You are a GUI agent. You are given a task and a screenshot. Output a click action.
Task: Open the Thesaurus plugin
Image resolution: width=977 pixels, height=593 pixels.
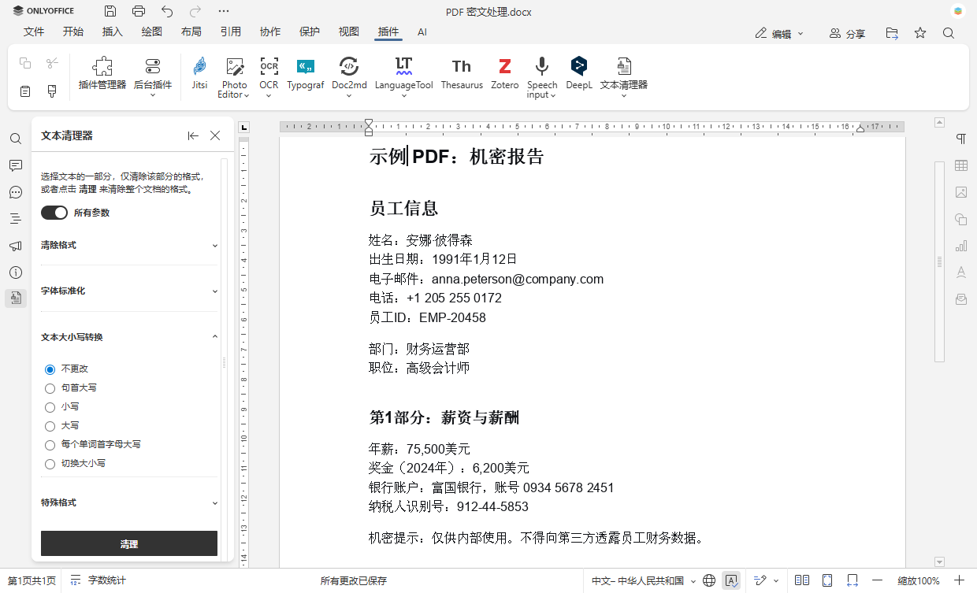coord(461,76)
